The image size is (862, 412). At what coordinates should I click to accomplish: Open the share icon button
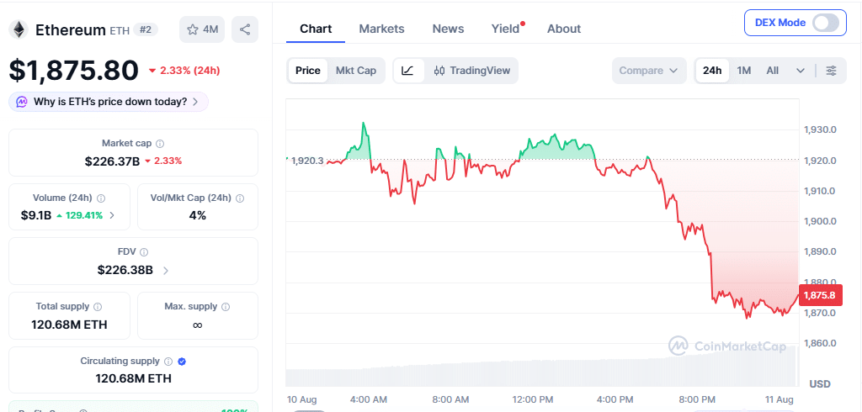pos(245,29)
